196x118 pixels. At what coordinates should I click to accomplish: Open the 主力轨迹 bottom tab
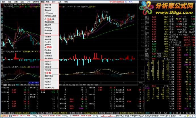click(x=41, y=113)
